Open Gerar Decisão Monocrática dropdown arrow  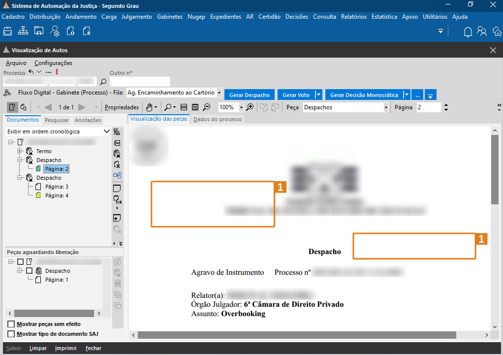coord(407,95)
